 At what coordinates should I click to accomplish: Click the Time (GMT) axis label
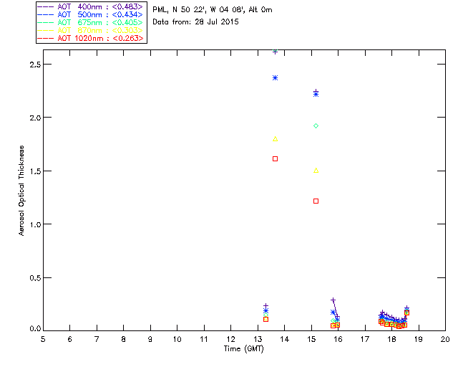click(x=244, y=349)
